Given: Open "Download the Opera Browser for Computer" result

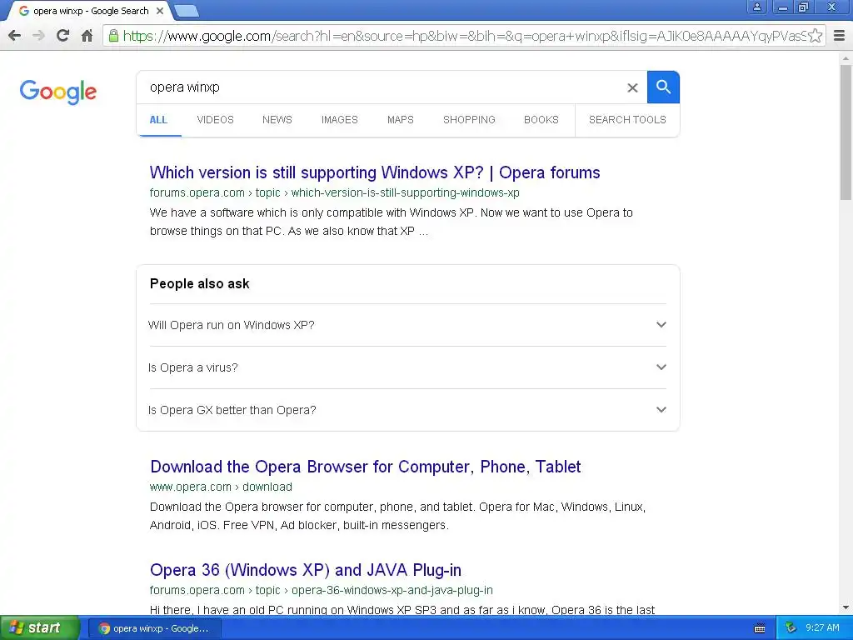Looking at the screenshot, I should tap(366, 467).
